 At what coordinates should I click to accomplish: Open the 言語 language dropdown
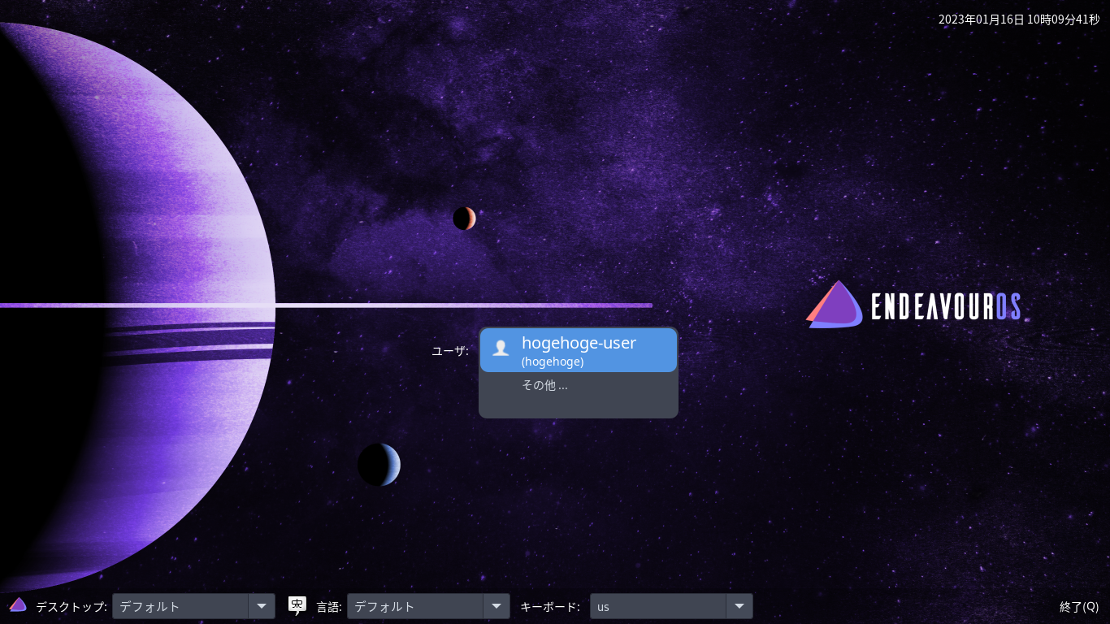click(x=428, y=606)
